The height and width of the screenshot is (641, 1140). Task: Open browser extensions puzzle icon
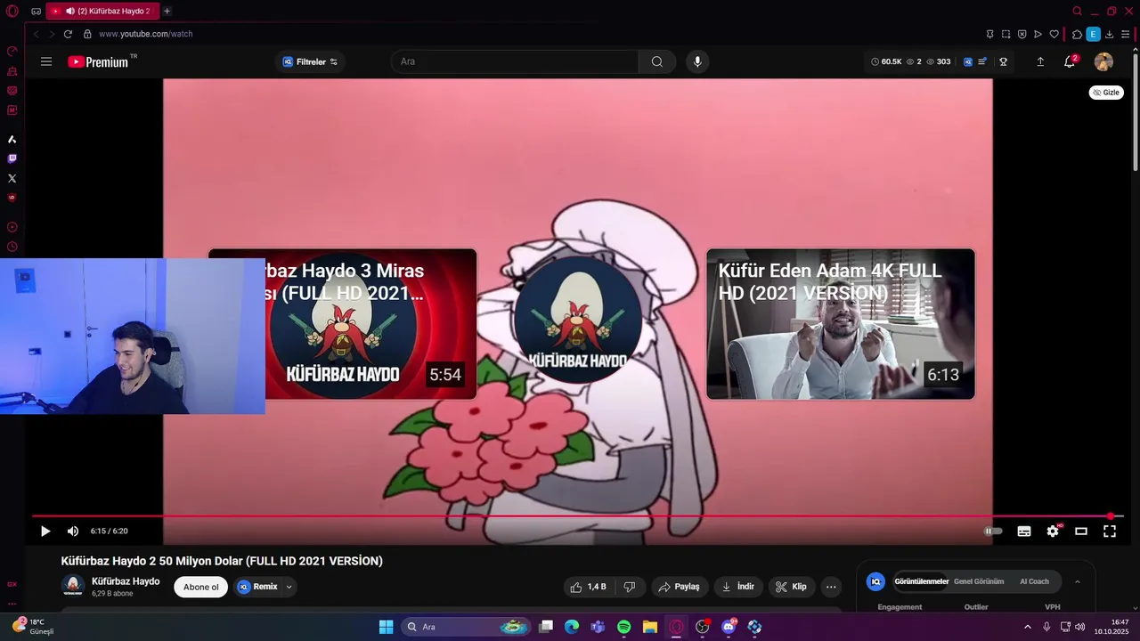1077,34
